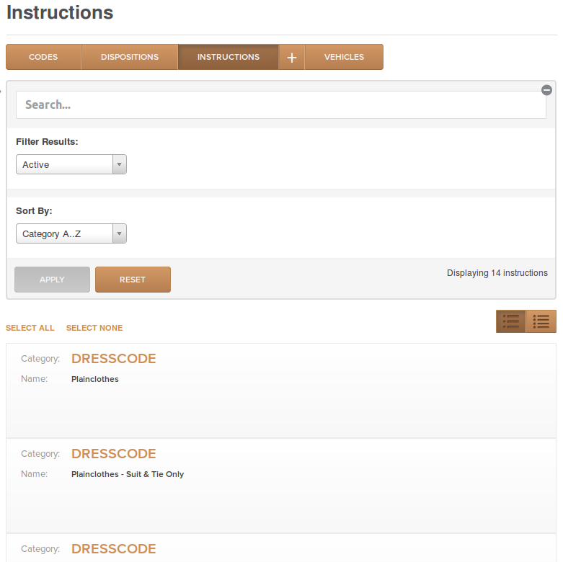Screen dimensions: 563x562
Task: Open the Codes tab
Action: [x=43, y=57]
